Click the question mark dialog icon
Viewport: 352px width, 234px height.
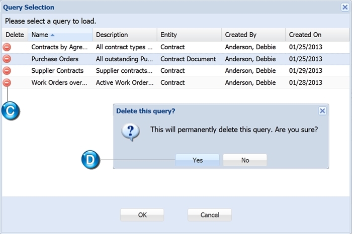(130, 132)
